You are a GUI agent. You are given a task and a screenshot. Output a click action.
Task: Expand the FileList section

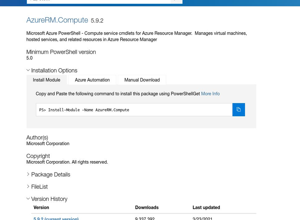(x=37, y=187)
